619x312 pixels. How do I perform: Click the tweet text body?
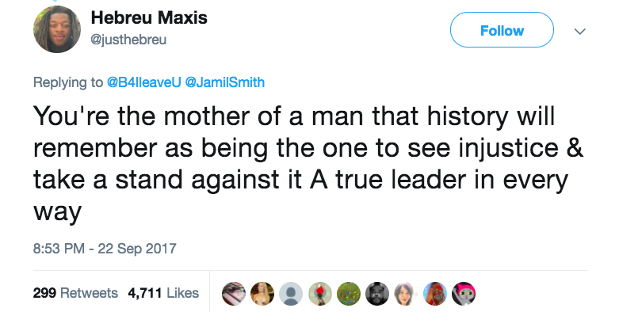(x=308, y=164)
